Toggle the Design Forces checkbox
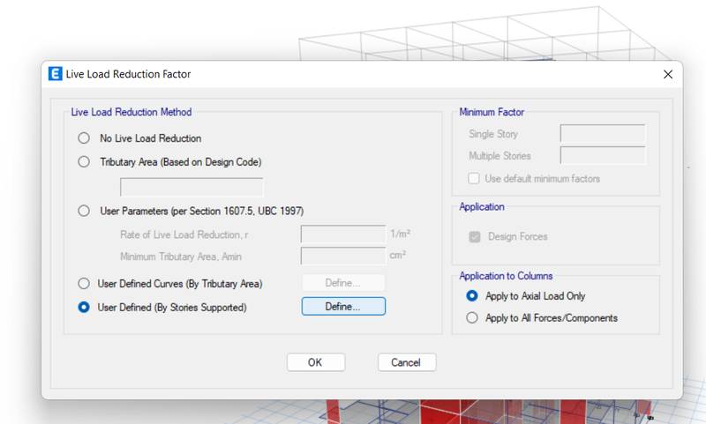 tap(475, 237)
